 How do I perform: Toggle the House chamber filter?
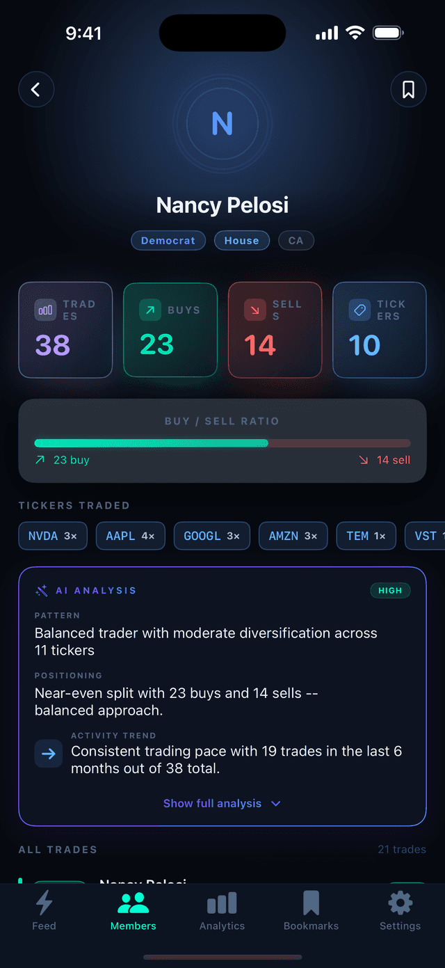[242, 240]
